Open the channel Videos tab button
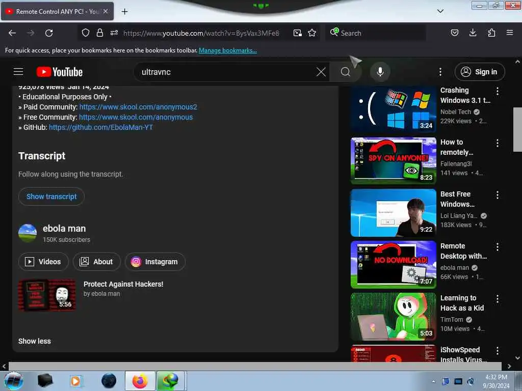This screenshot has width=522, height=391. point(43,262)
